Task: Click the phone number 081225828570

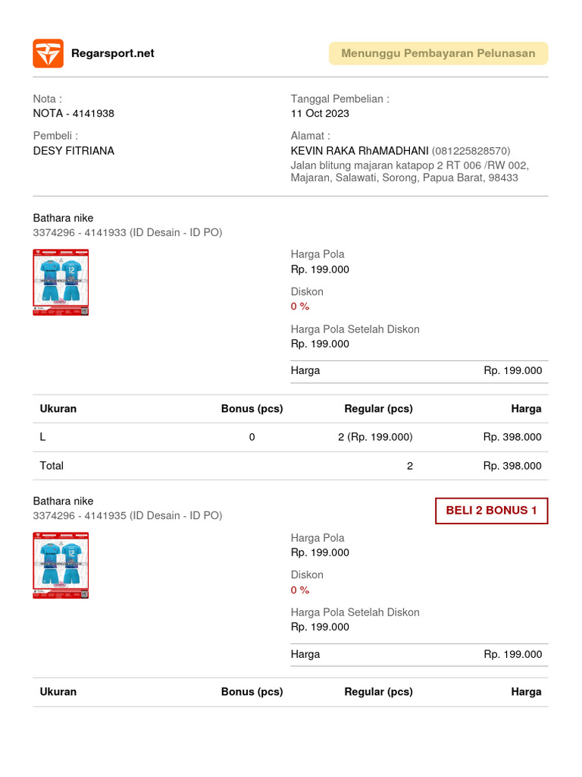Action: [471, 151]
